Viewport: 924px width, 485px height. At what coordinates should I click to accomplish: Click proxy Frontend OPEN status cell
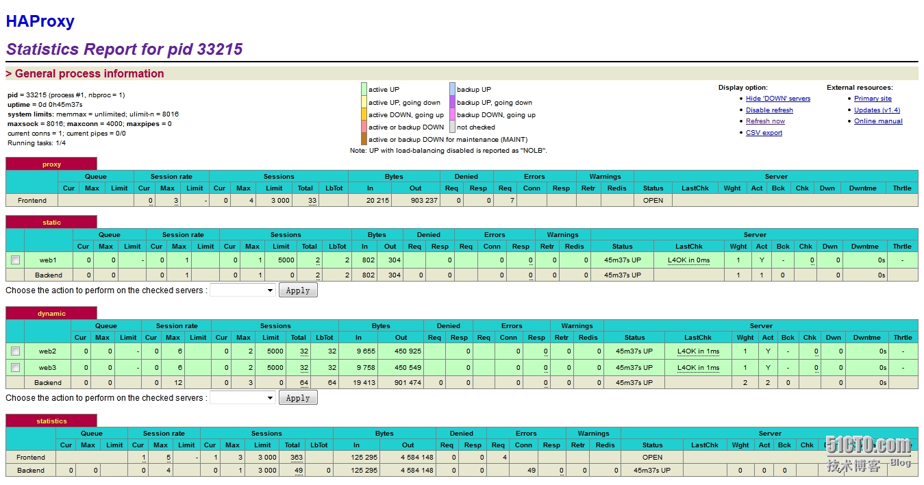pyautogui.click(x=653, y=201)
